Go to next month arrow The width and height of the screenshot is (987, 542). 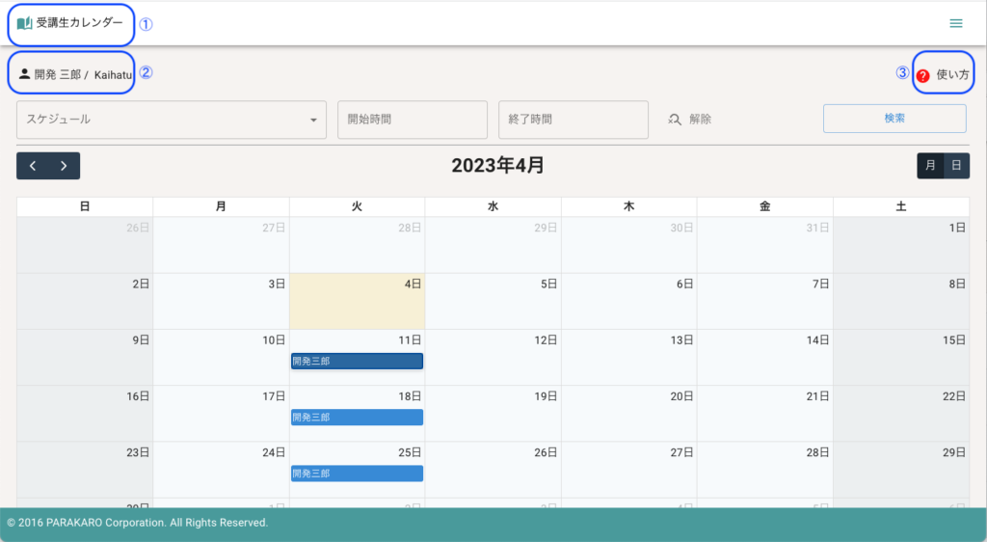[64, 166]
